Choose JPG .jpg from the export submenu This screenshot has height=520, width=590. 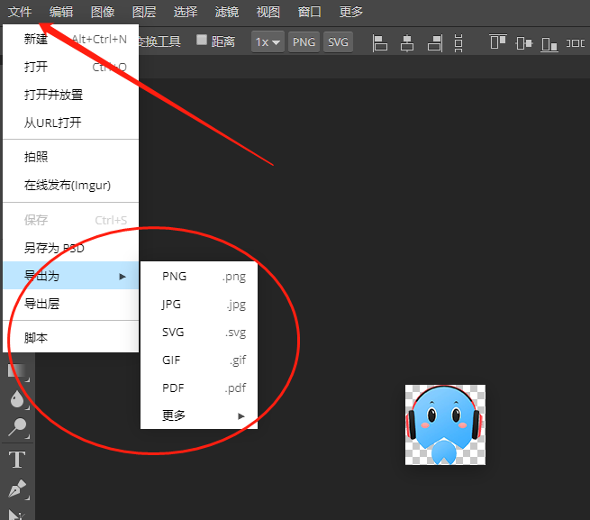click(199, 305)
